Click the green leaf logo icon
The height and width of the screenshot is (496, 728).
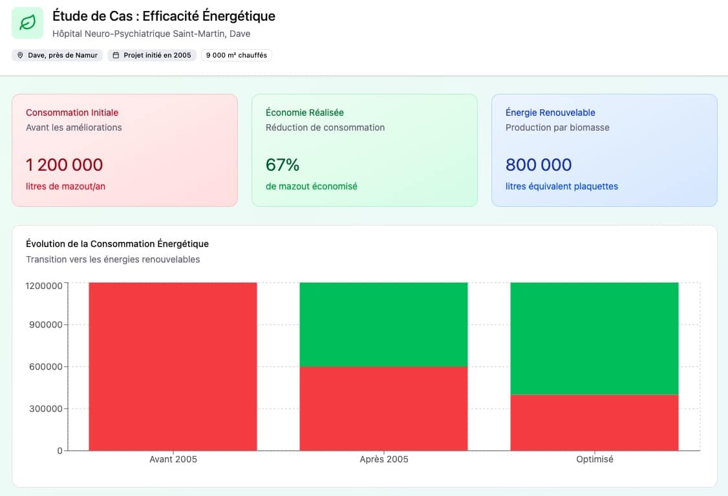click(x=27, y=23)
